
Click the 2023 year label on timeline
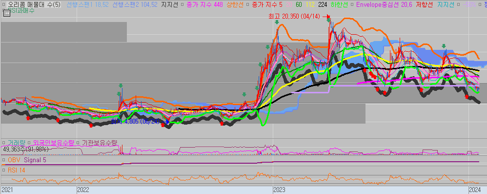(x=280, y=189)
